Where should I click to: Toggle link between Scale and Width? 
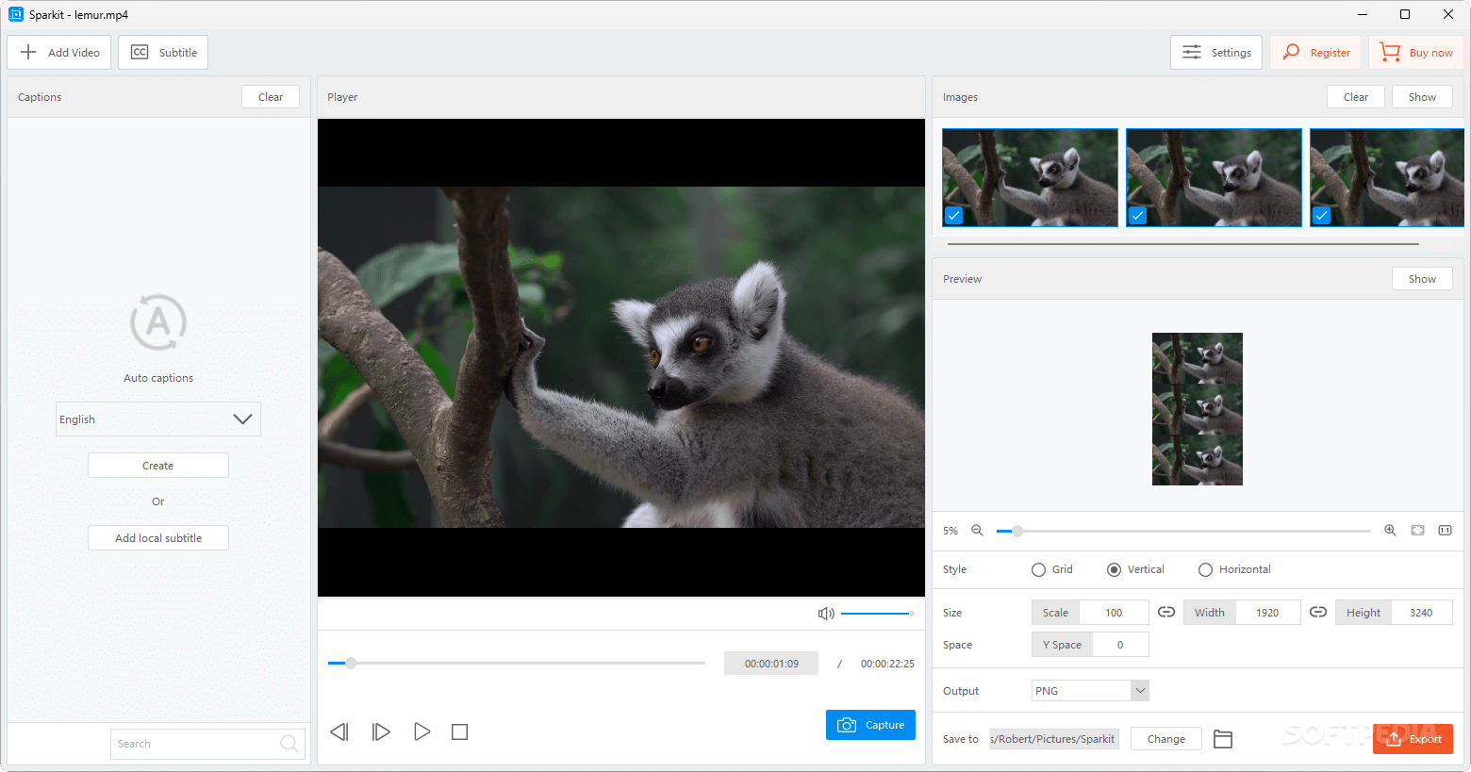coord(1166,612)
